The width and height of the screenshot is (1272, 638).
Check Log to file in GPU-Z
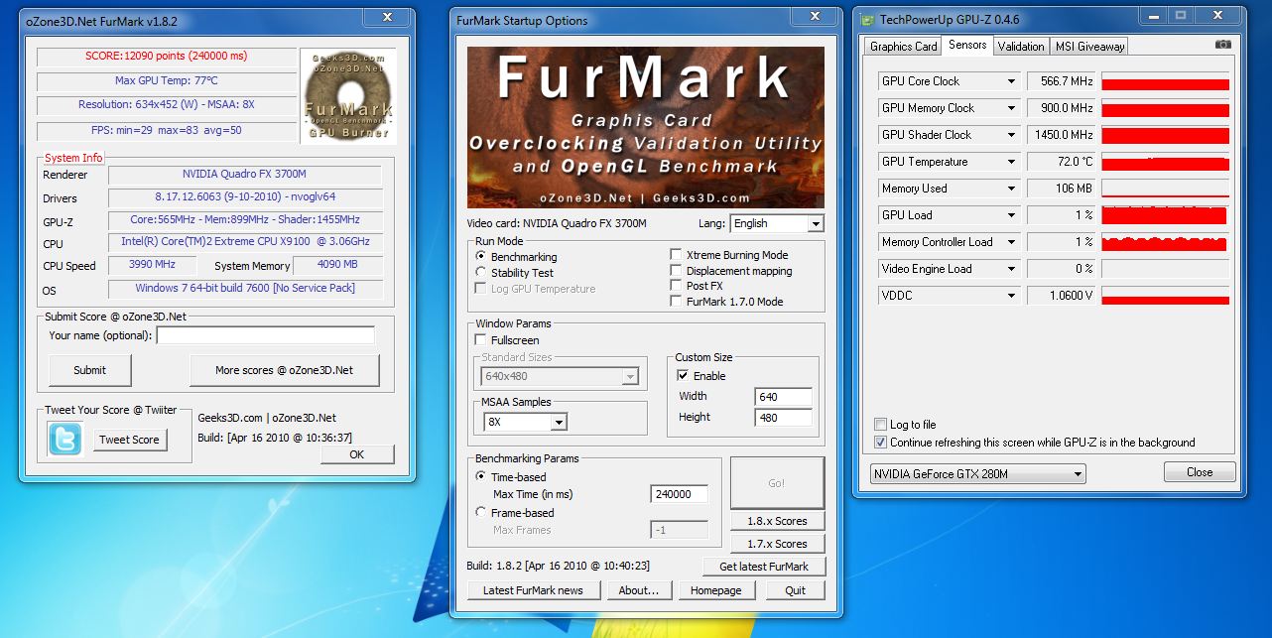(880, 425)
